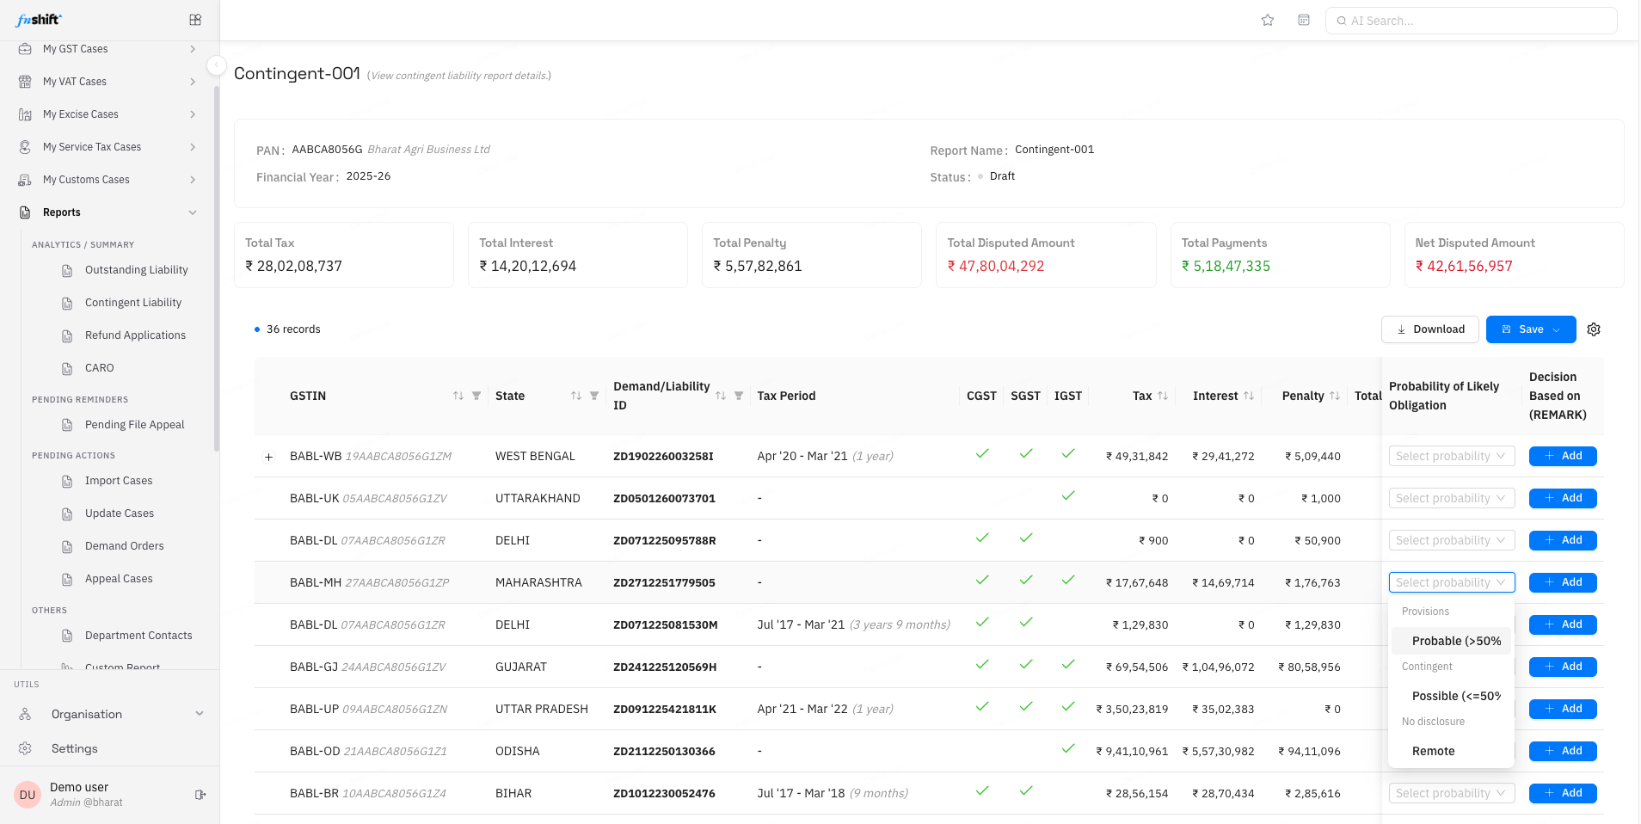Screen dimensions: 1641x824
Task: Download the contingent report
Action: pos(1429,329)
